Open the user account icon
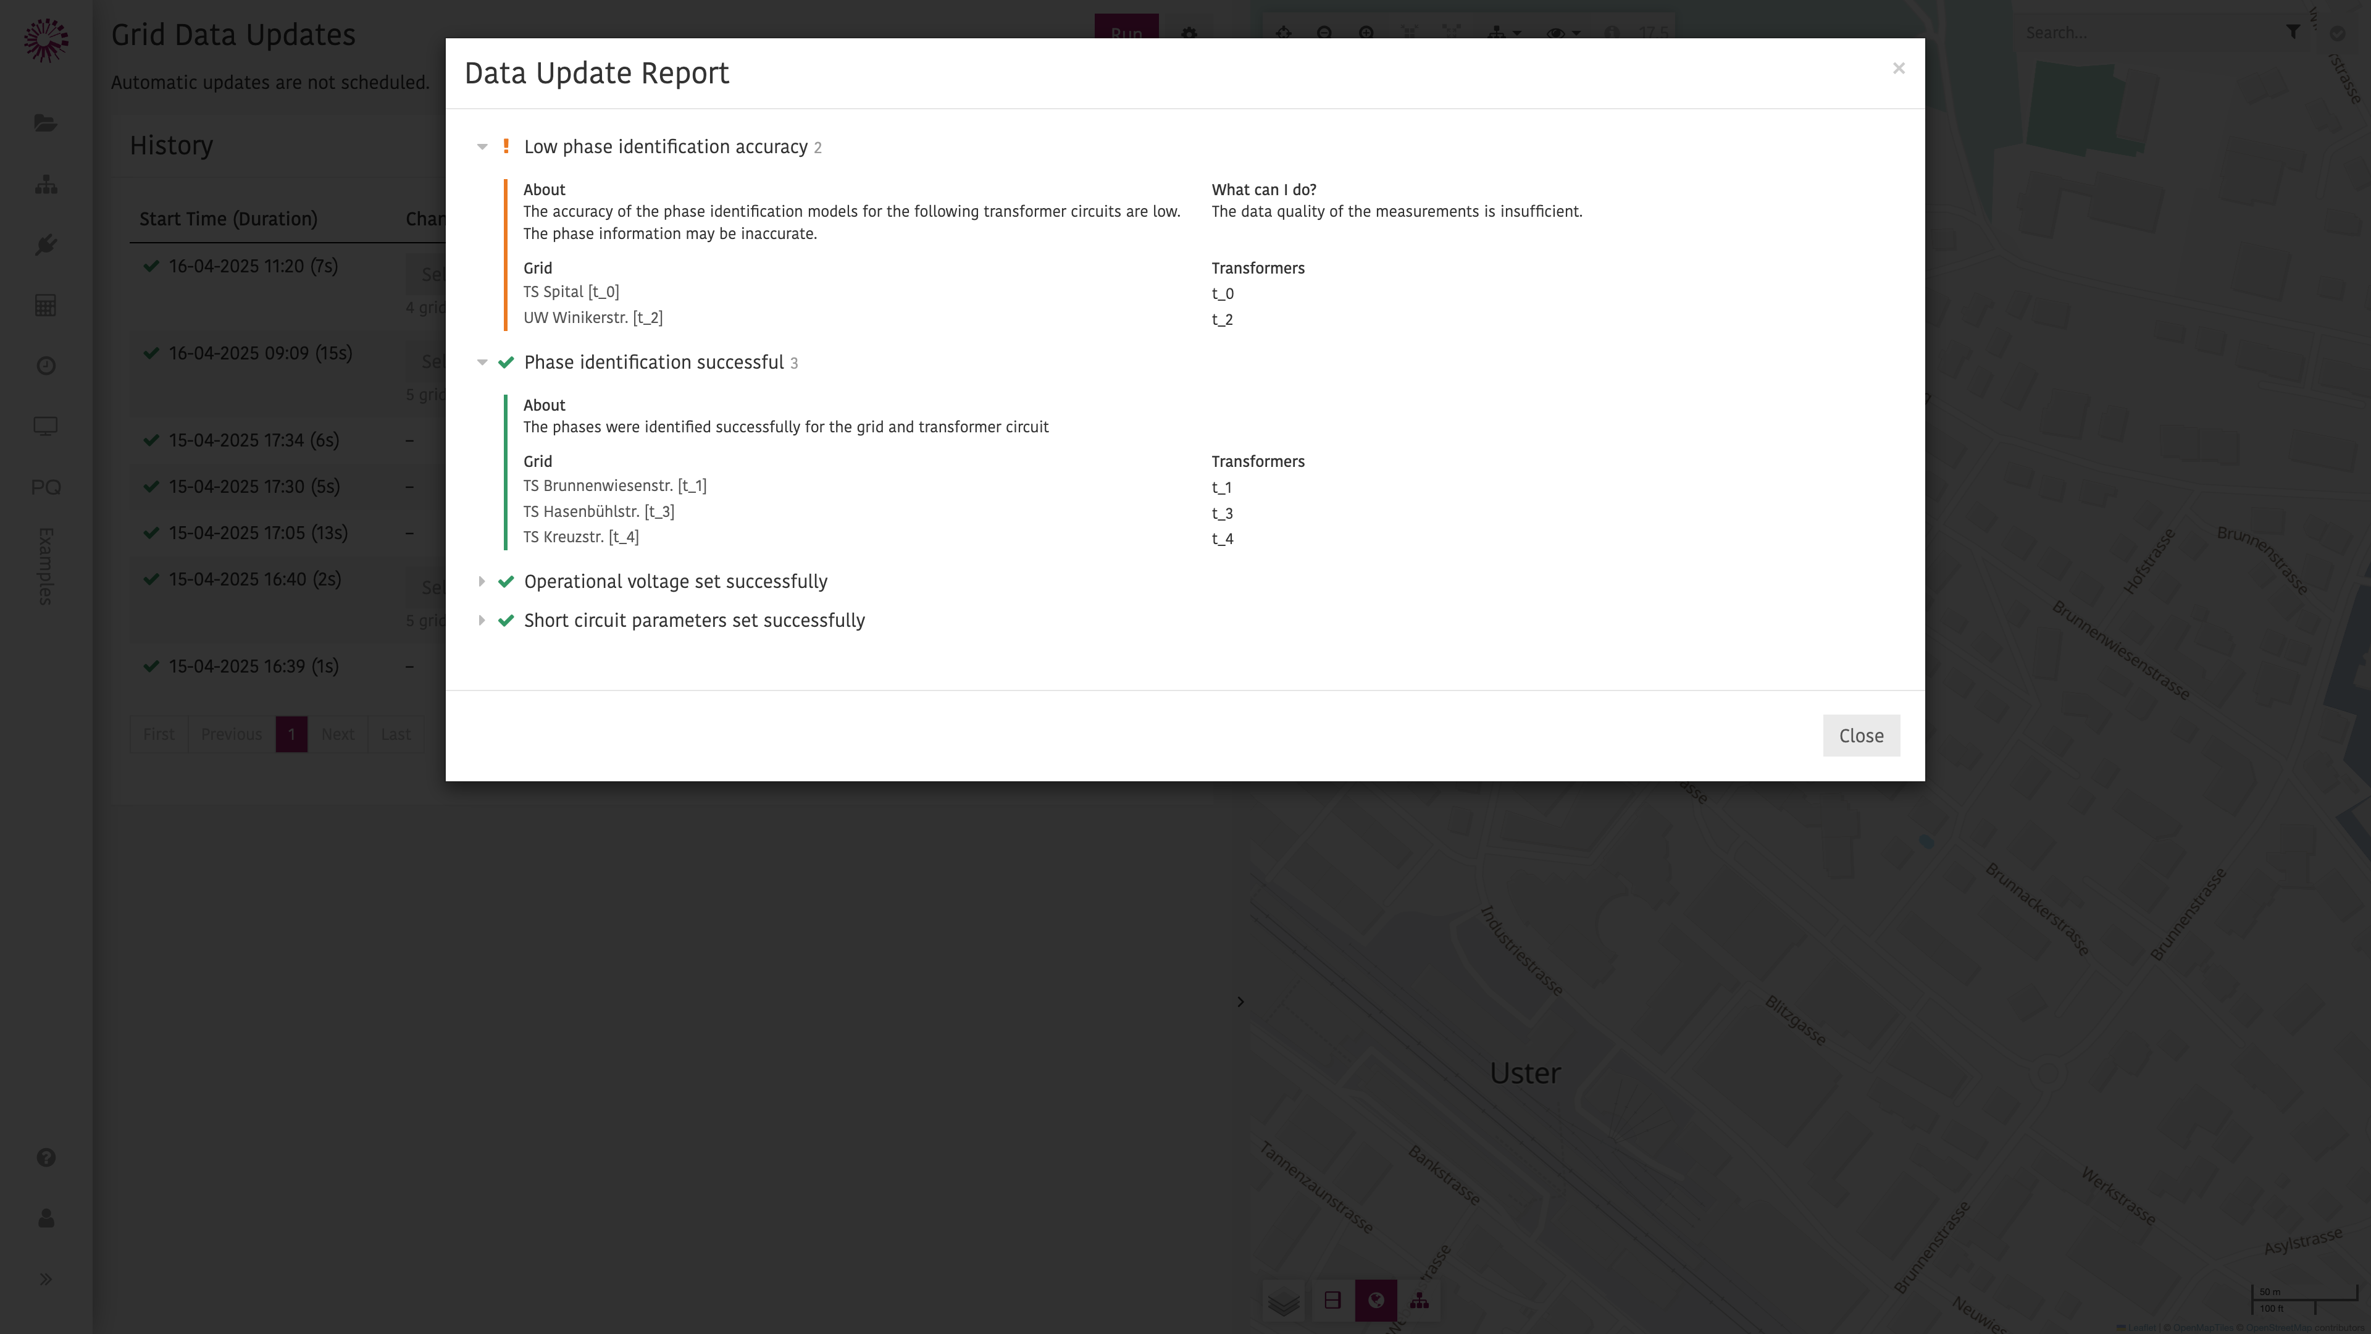Image resolution: width=2371 pixels, height=1334 pixels. tap(45, 1218)
